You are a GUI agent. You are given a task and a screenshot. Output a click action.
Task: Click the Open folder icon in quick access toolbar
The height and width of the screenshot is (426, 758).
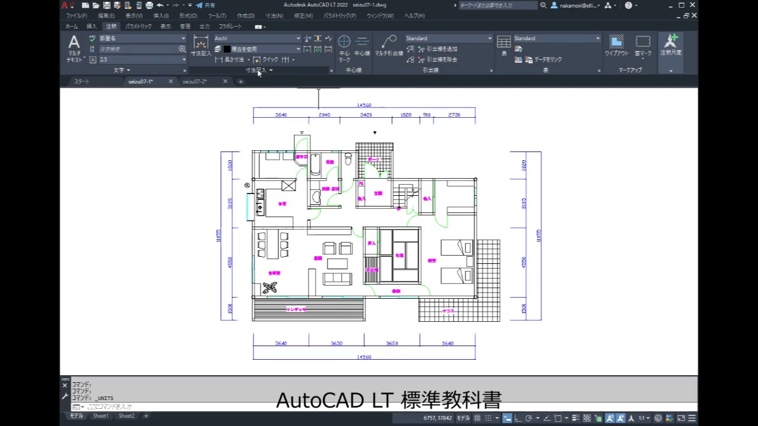(96, 5)
